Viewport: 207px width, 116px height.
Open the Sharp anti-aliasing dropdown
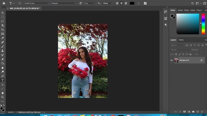pos(108,3)
